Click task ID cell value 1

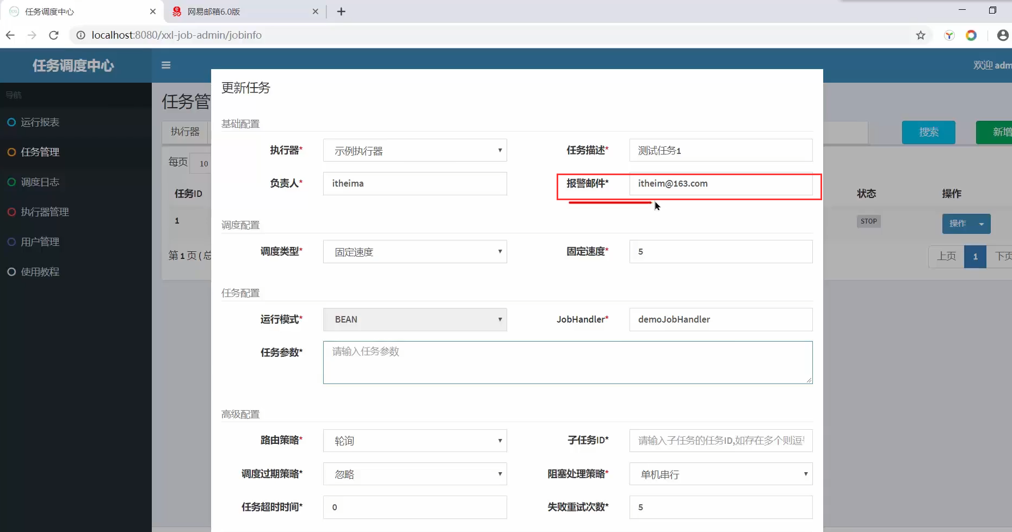(x=177, y=220)
